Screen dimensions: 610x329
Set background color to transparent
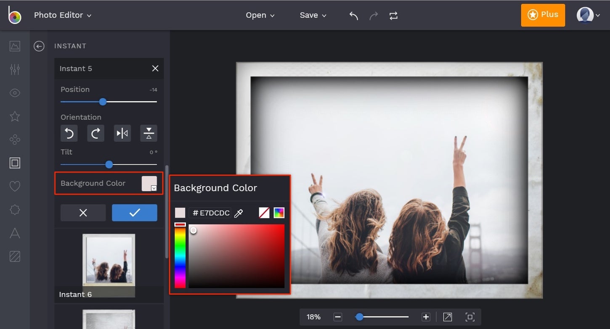coord(264,213)
